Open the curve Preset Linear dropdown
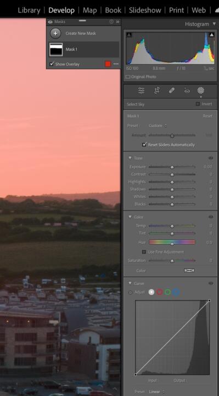Screen dimensions: 219x396 click(156, 392)
